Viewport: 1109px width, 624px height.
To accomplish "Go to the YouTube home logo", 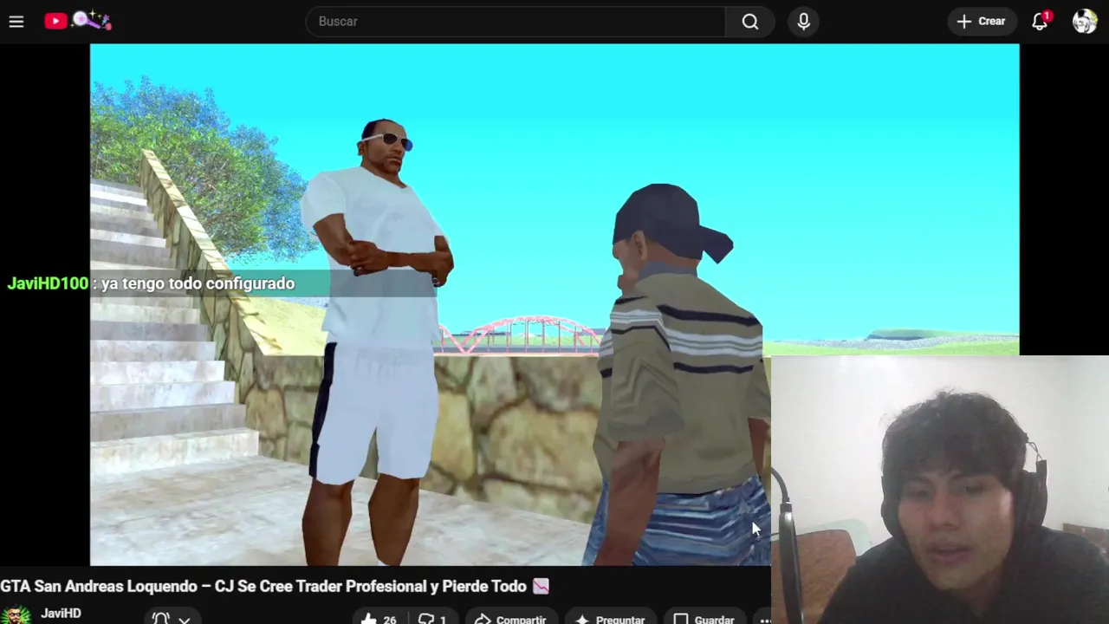I will coord(78,21).
